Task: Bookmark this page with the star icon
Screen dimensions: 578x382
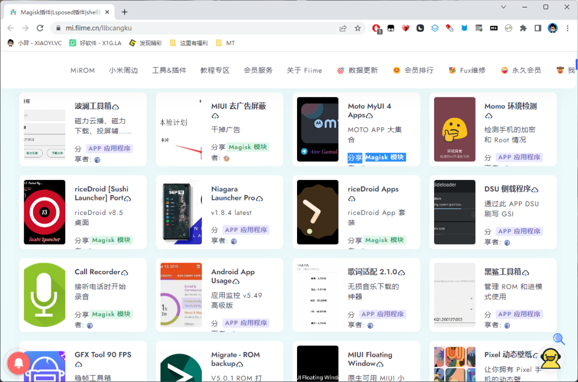Action: coord(358,28)
